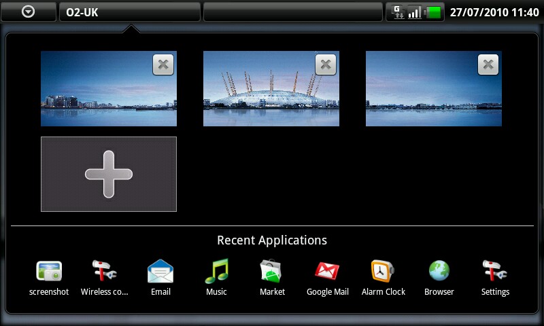The image size is (544, 326).
Task: Open the screenshot app icon
Action: (x=49, y=271)
